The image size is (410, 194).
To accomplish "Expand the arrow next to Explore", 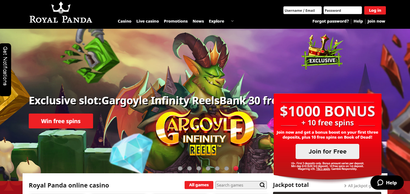I will (x=232, y=21).
